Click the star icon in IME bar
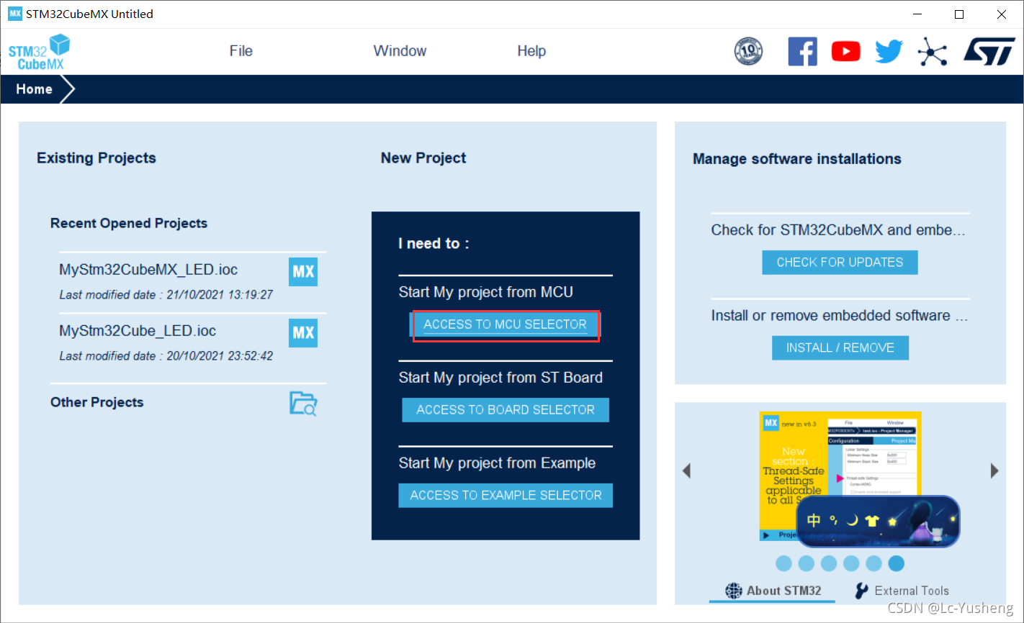Screen dimensions: 1024x623 tap(892, 521)
